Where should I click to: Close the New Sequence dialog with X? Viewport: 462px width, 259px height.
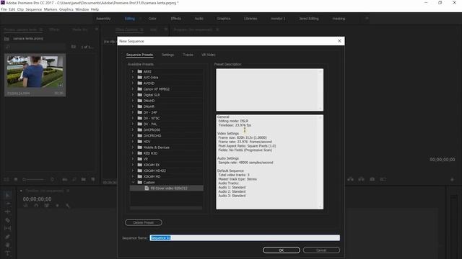(x=339, y=41)
